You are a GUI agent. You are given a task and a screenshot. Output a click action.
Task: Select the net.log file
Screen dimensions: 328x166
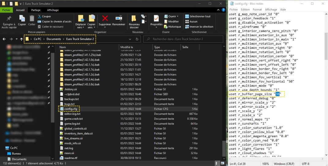pyautogui.click(x=69, y=148)
